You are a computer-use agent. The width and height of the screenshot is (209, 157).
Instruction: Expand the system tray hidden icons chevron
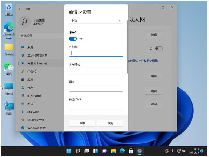(162, 151)
